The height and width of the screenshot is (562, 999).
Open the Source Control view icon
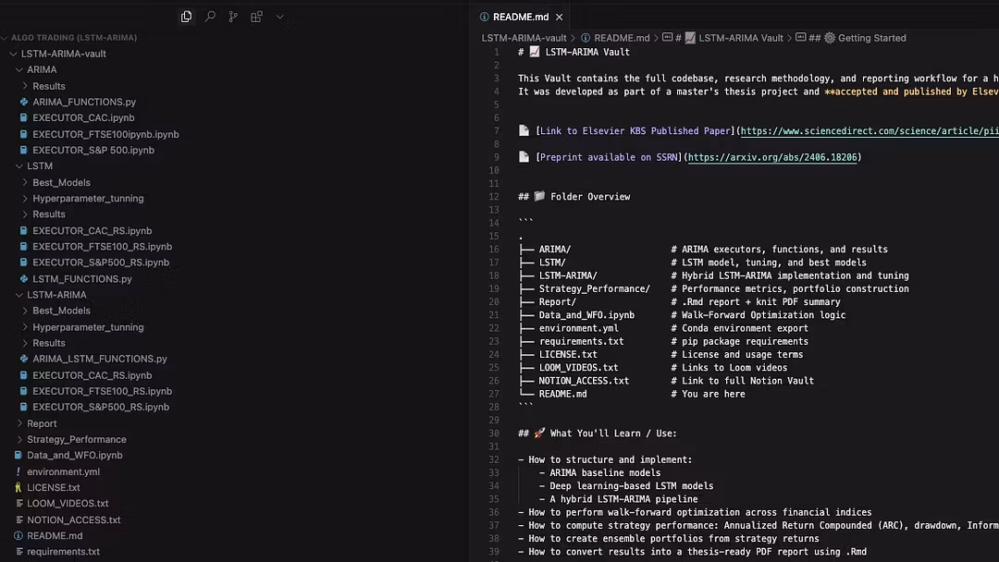[x=233, y=17]
